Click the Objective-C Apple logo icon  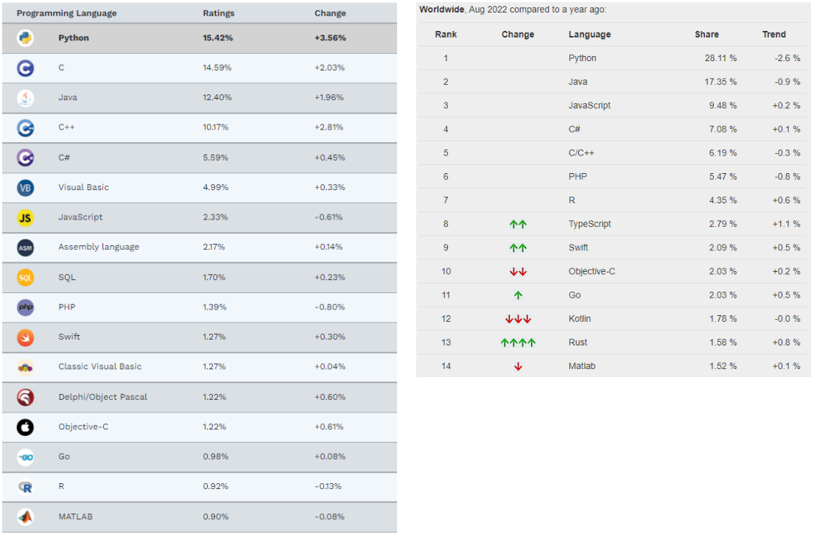(26, 427)
